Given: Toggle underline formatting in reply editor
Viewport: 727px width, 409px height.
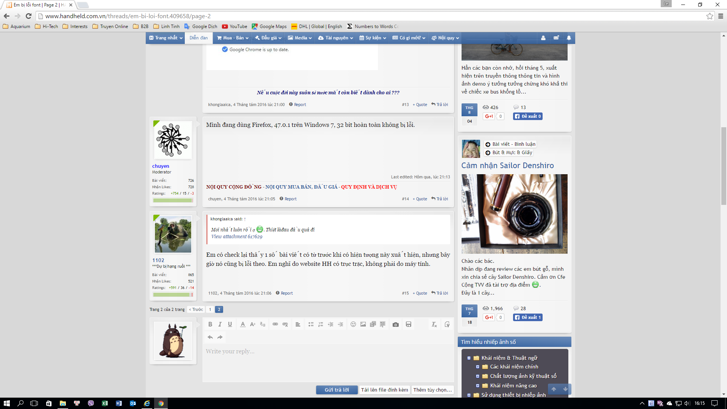Looking at the screenshot, I should coord(230,325).
